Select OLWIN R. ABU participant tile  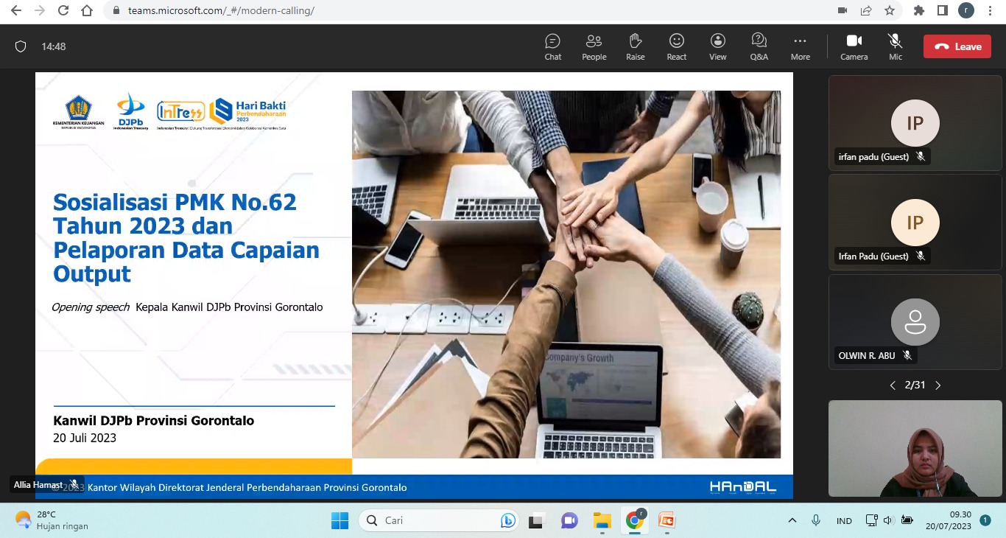coord(915,322)
